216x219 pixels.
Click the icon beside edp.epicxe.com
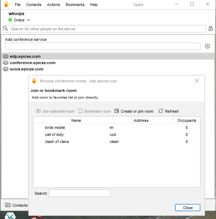tap(6, 56)
